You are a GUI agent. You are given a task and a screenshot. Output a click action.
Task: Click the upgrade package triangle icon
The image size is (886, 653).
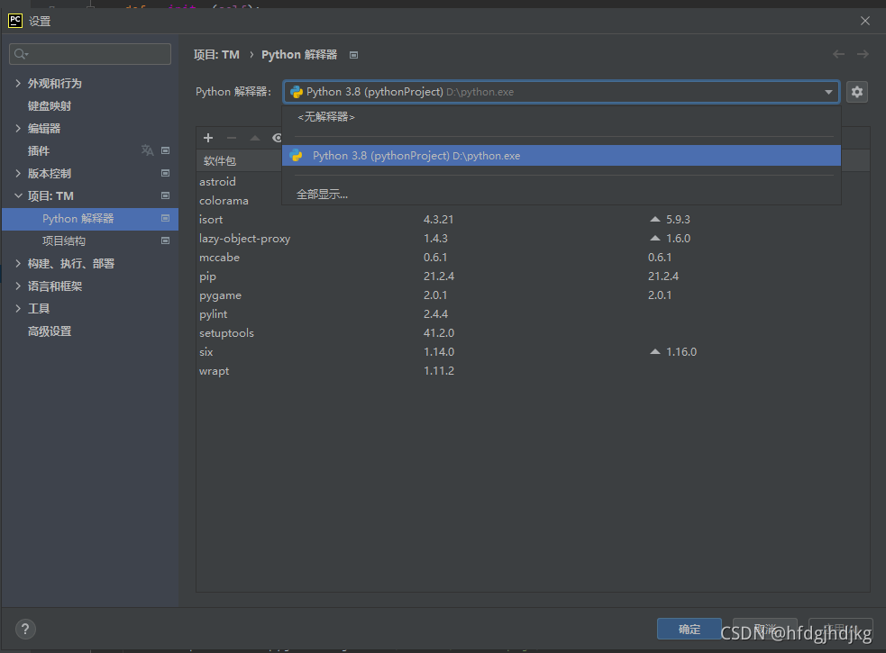[255, 138]
